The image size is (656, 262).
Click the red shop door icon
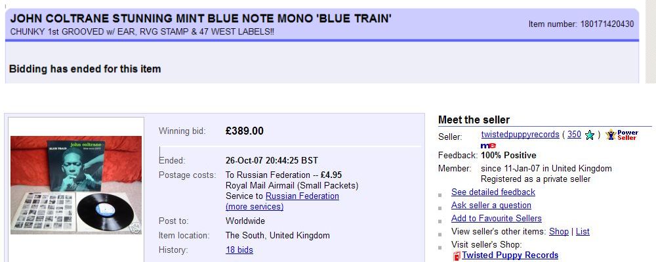pos(457,255)
